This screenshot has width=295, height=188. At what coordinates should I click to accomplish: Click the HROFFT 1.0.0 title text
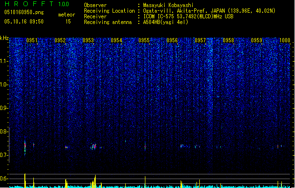point(37,4)
